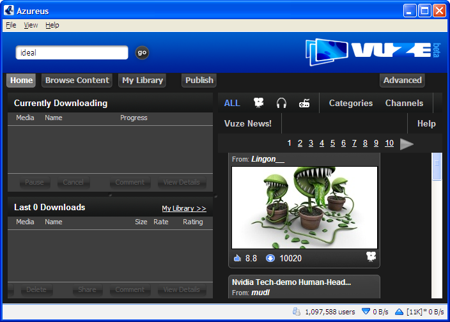Sort Last Downloads by Rate column
The height and width of the screenshot is (322, 450).
pyautogui.click(x=160, y=222)
